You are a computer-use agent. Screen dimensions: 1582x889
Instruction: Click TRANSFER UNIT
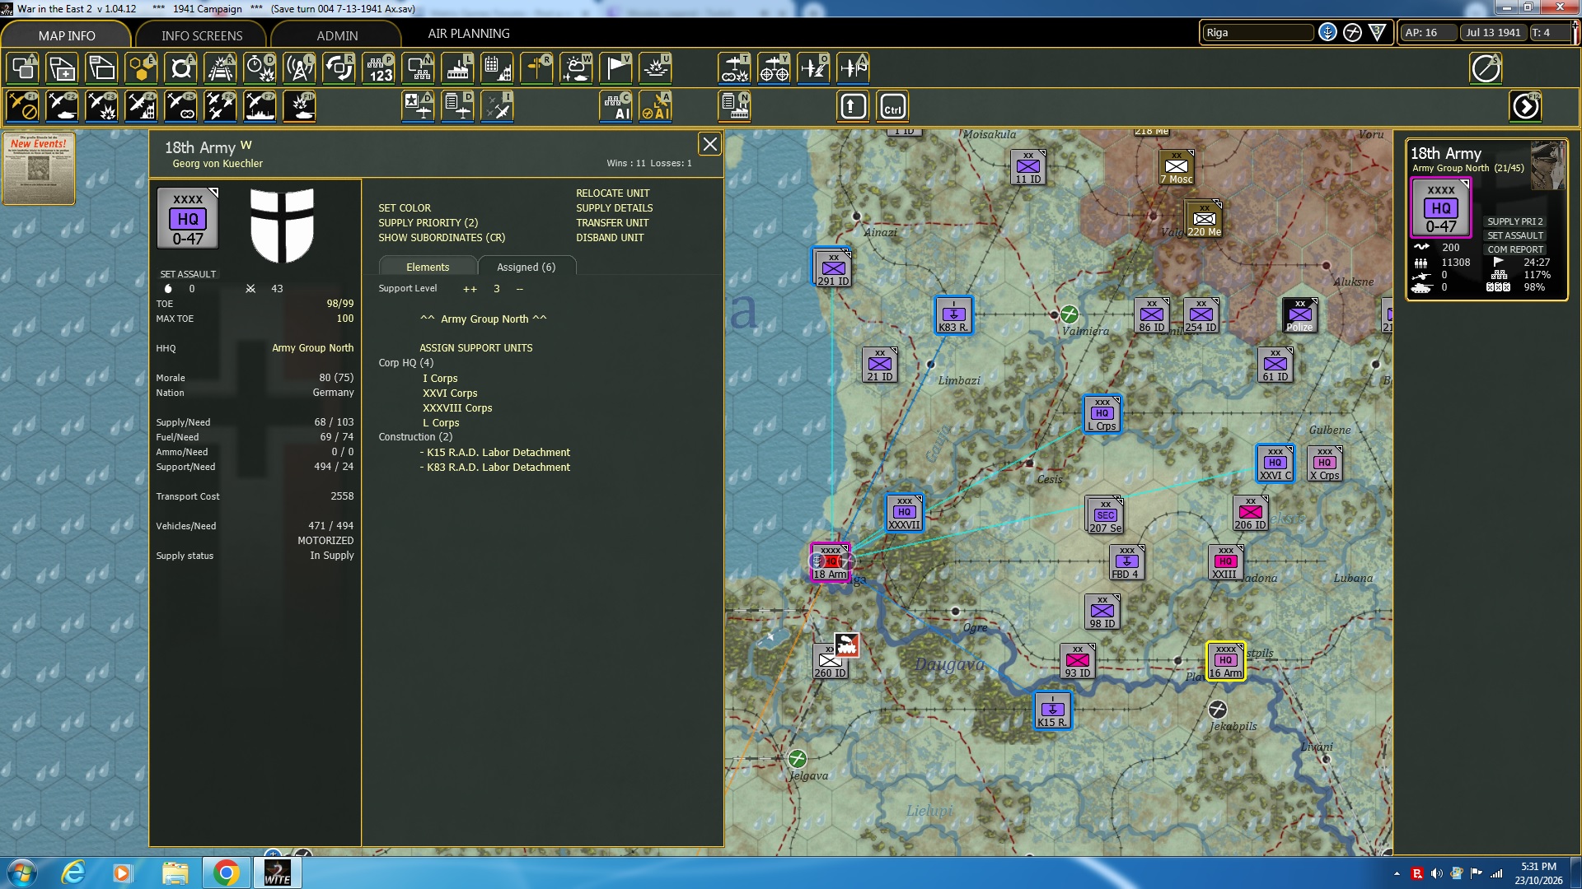pos(612,223)
